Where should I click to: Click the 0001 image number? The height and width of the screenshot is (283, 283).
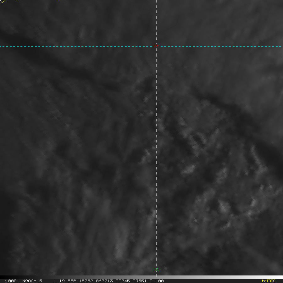point(14,281)
